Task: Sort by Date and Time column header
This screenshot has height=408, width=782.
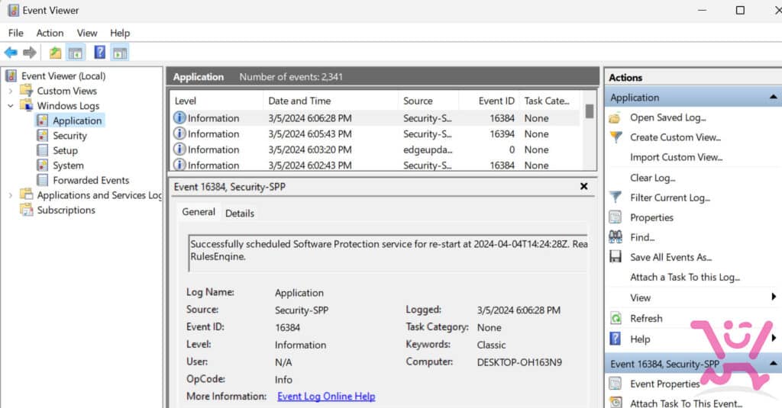Action: click(x=330, y=101)
